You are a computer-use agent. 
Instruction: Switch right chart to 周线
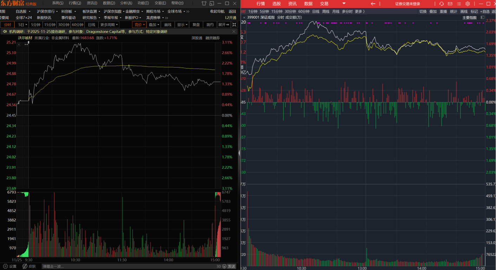pos(326,12)
